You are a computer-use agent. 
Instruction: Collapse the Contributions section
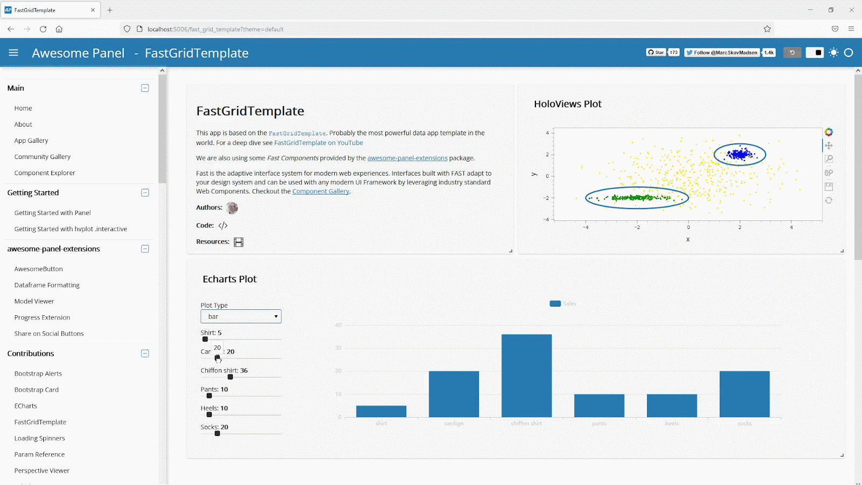pyautogui.click(x=145, y=354)
